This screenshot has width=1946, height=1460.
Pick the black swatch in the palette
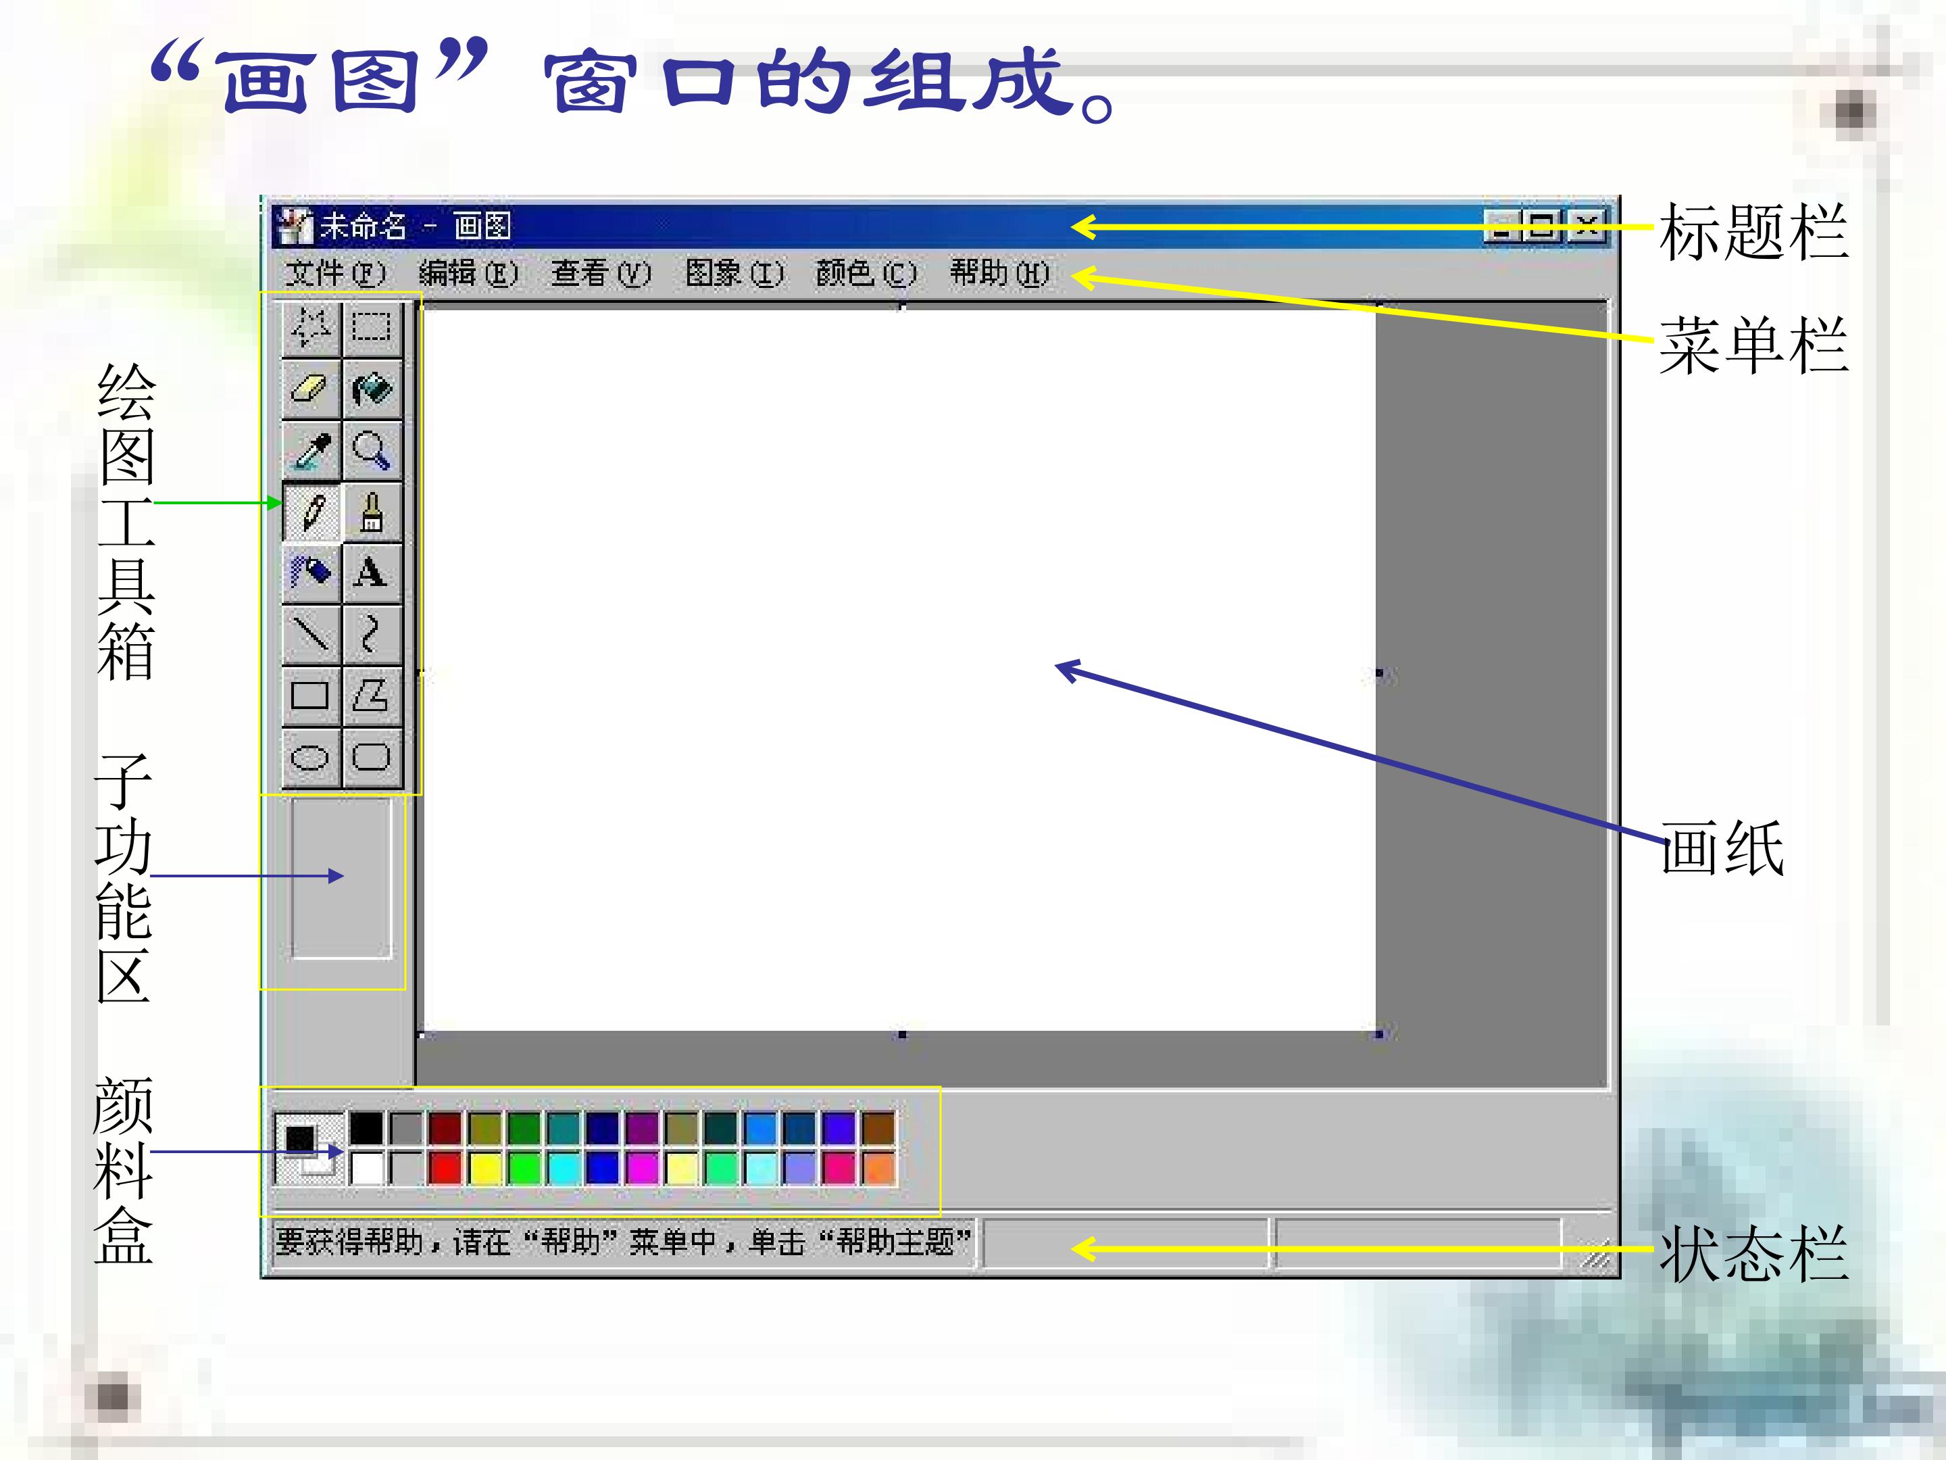(x=367, y=1127)
